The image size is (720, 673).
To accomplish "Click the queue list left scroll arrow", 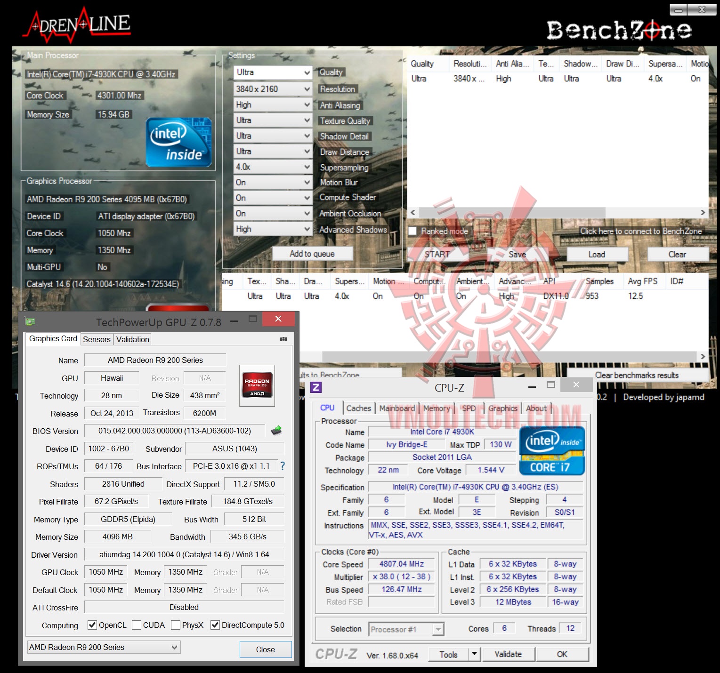I will click(413, 212).
